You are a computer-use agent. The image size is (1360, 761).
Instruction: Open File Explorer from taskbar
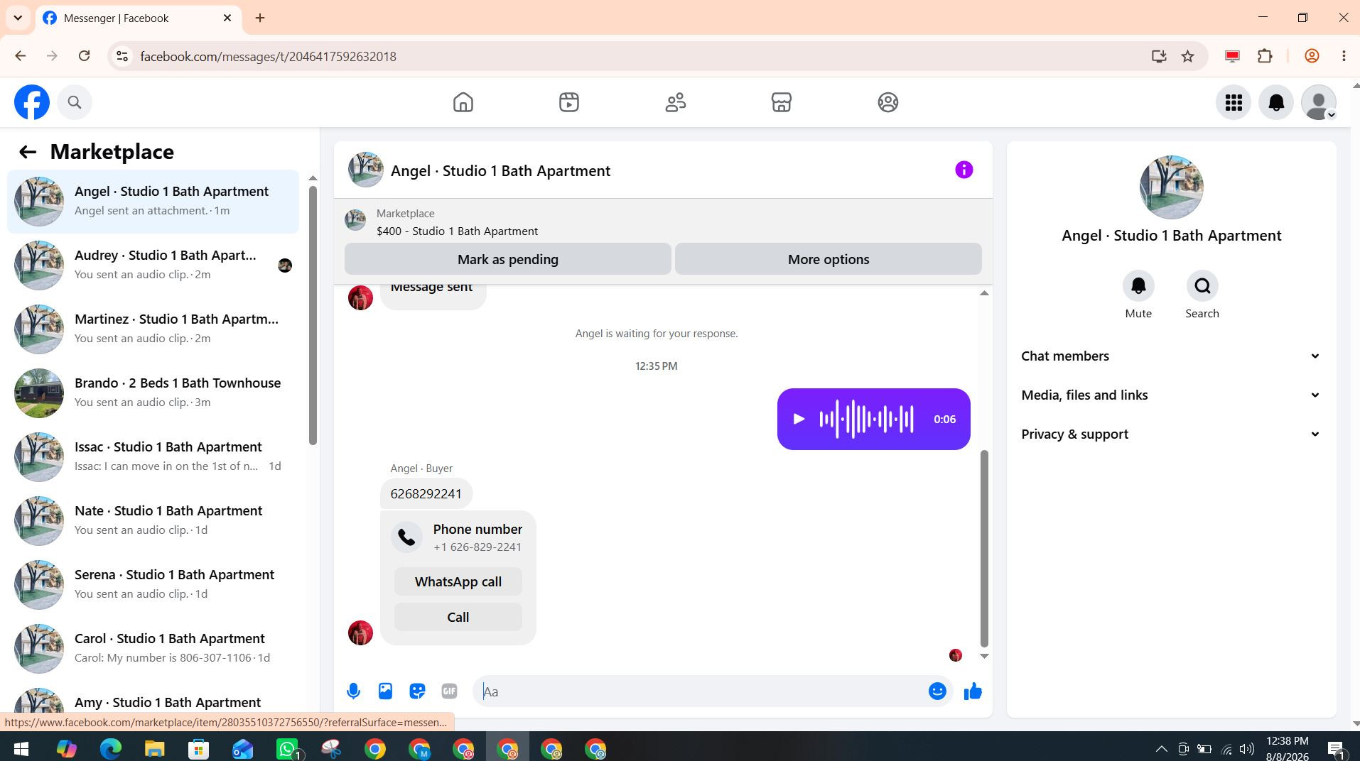[x=155, y=749]
